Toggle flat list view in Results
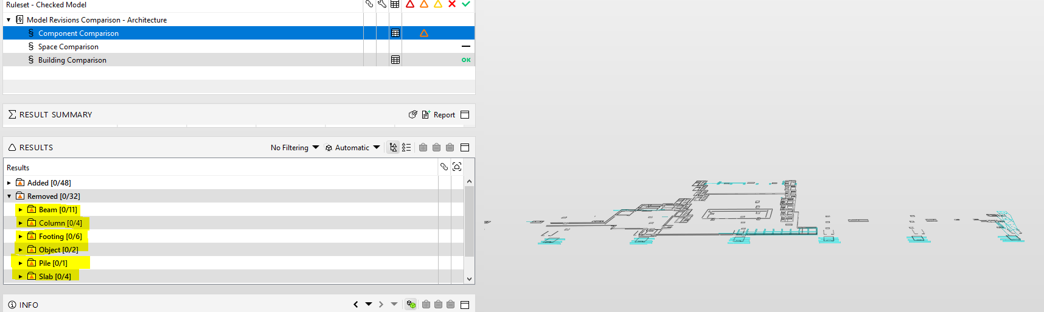Screen dimensions: 1044x312 (x=406, y=147)
